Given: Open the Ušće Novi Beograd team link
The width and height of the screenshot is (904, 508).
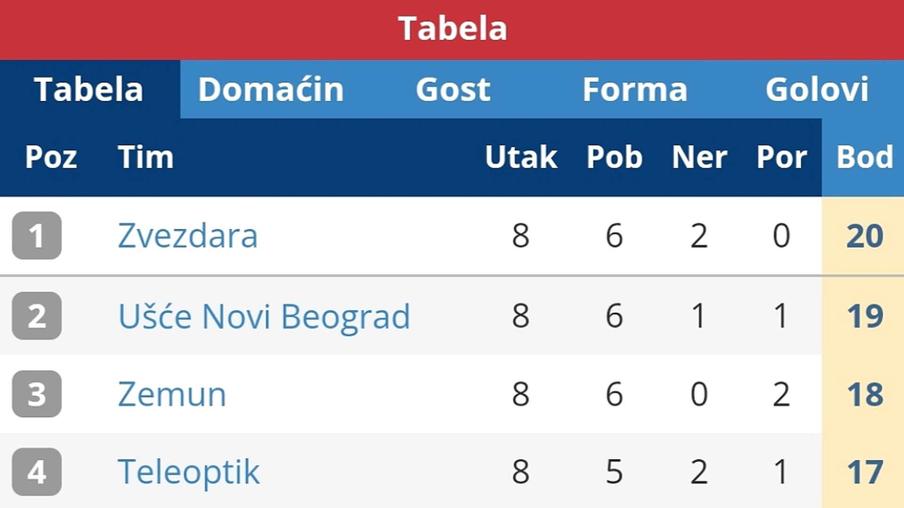Looking at the screenshot, I should pos(264,316).
